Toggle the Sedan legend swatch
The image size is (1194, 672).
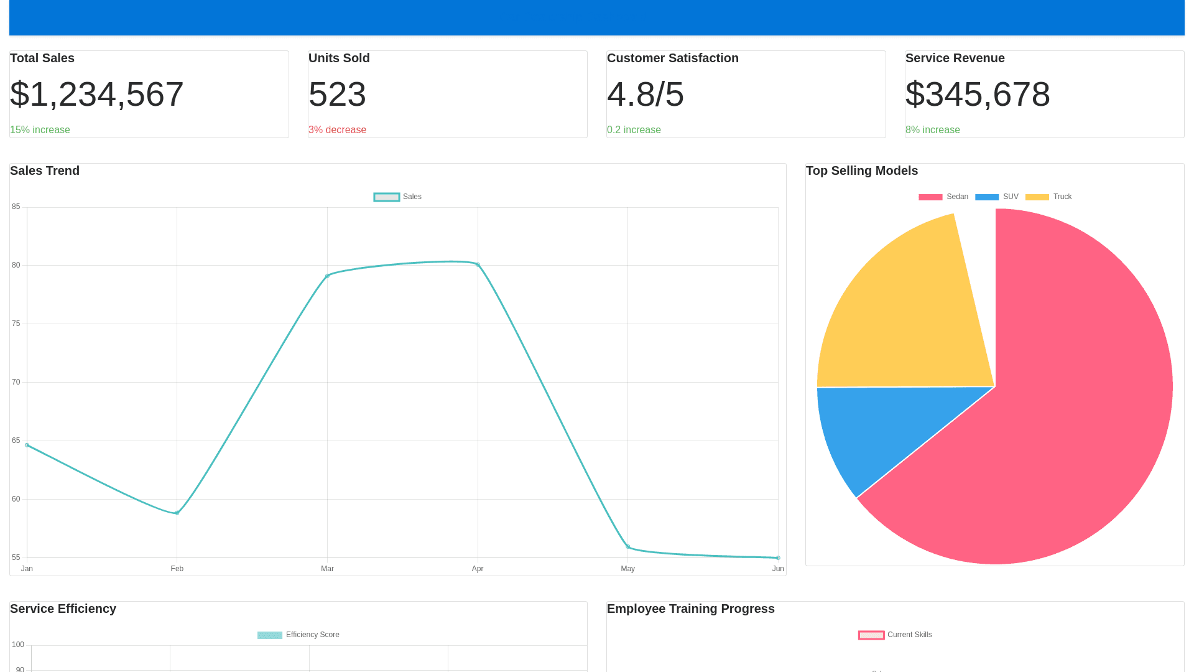coord(930,197)
